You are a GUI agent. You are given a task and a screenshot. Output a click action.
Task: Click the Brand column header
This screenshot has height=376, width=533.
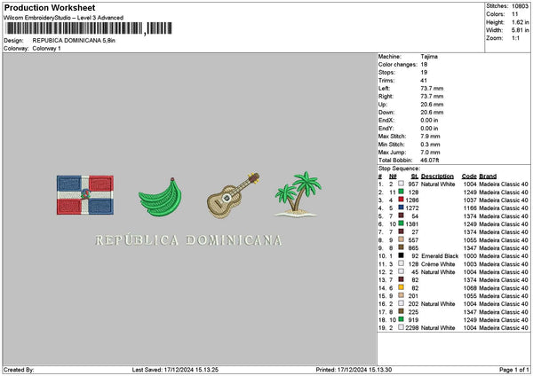(x=488, y=176)
